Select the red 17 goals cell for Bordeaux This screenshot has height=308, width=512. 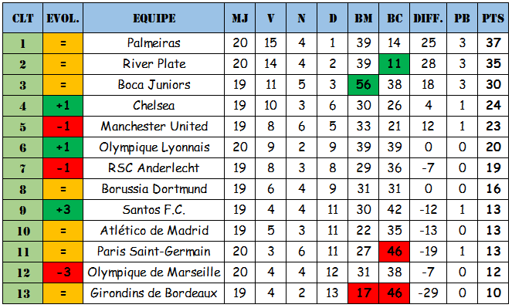(x=363, y=293)
